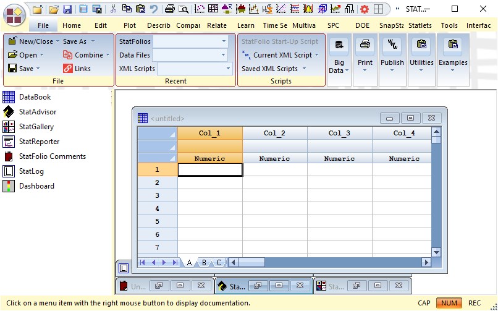Click the Col_4 column header
The width and height of the screenshot is (498, 311).
pos(402,133)
